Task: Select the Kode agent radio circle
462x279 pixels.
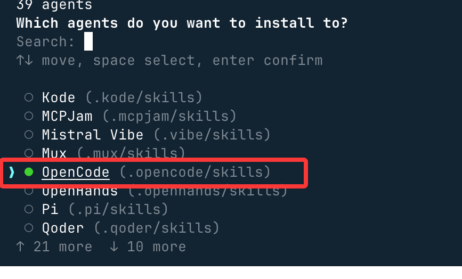Action: pyautogui.click(x=29, y=97)
